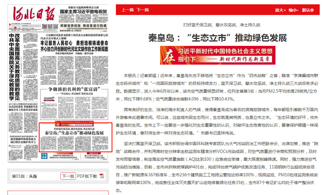Click the PDF download icon
322x195 pixels.
point(101,176)
